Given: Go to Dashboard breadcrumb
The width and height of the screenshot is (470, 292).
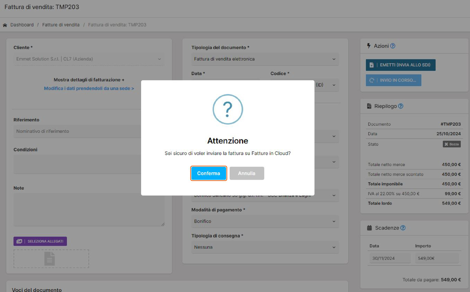Looking at the screenshot, I should click(x=22, y=25).
